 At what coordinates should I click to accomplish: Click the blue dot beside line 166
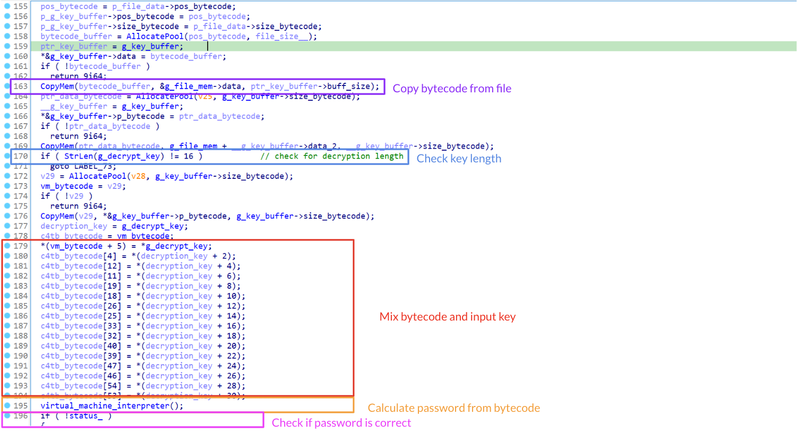tap(7, 116)
